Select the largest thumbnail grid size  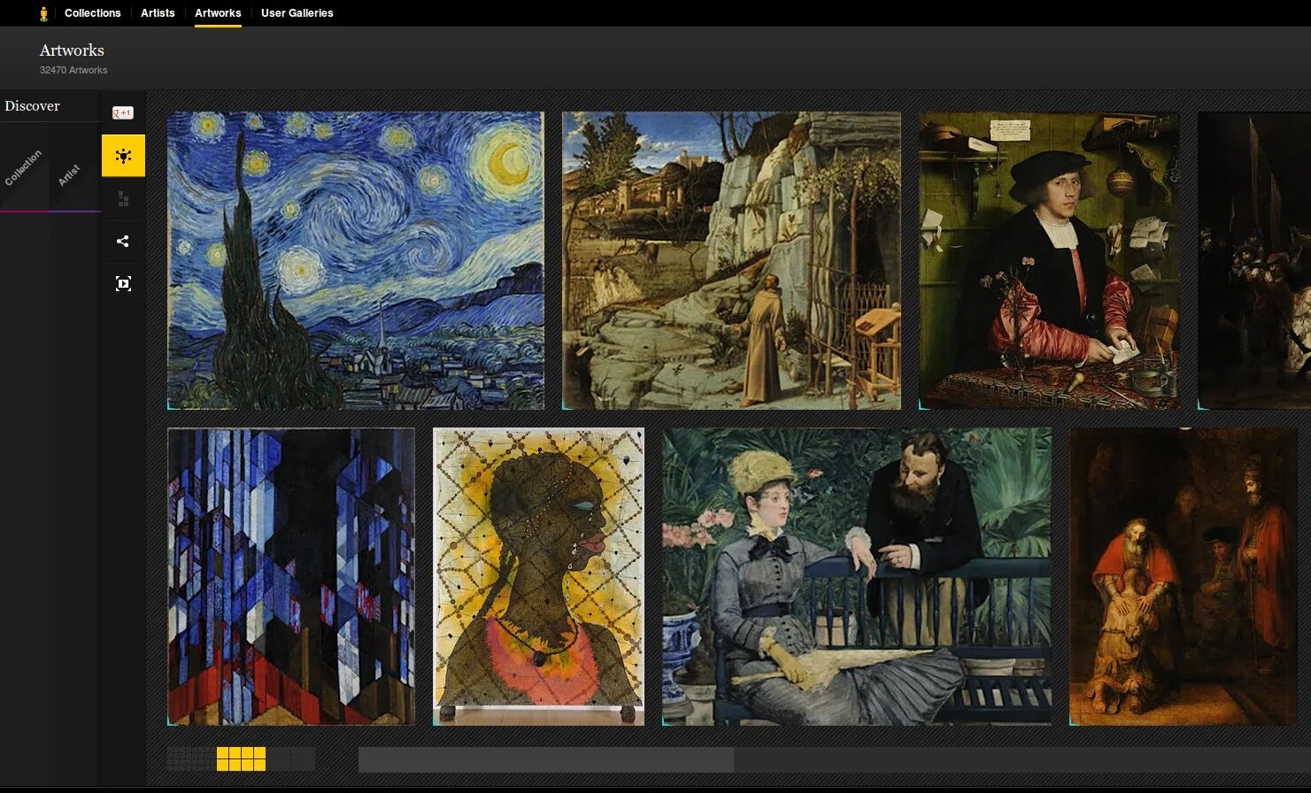290,758
